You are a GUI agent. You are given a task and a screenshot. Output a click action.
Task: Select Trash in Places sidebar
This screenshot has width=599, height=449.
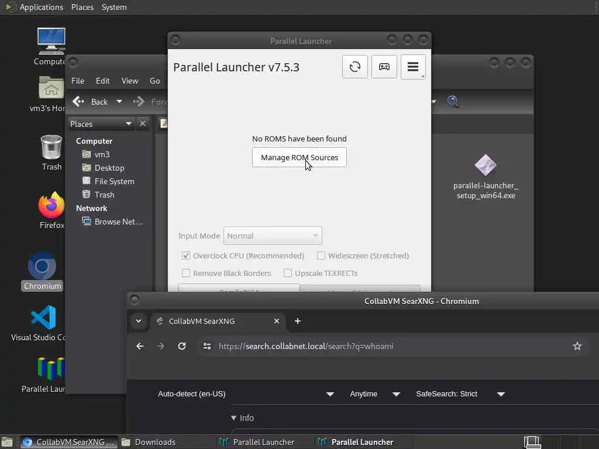click(104, 195)
